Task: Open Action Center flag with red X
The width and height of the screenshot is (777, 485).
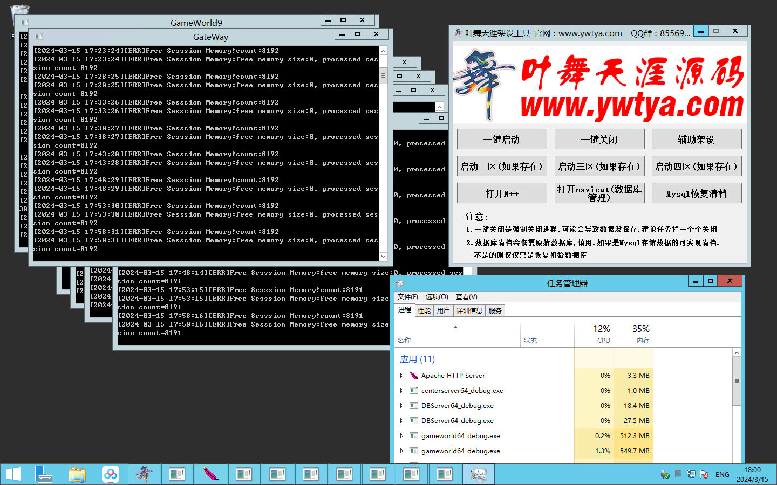Action: point(704,474)
